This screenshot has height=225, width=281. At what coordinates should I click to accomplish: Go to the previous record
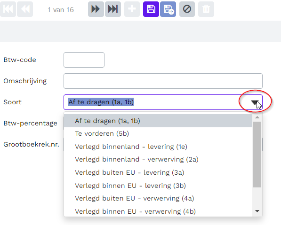pos(25,9)
